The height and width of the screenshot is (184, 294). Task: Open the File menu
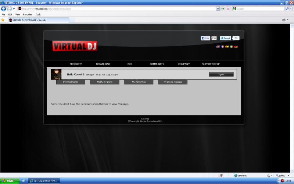click(3, 14)
